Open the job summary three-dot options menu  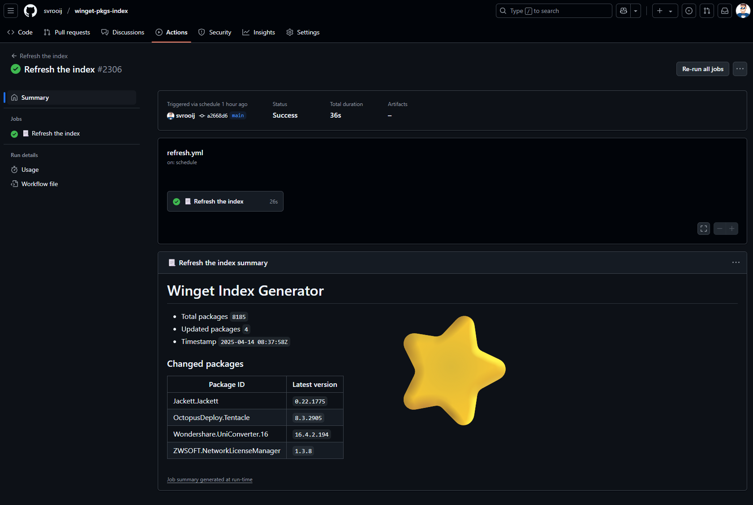pyautogui.click(x=736, y=263)
